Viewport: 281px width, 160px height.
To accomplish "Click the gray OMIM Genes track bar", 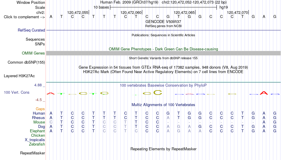I will tap(164, 53).
